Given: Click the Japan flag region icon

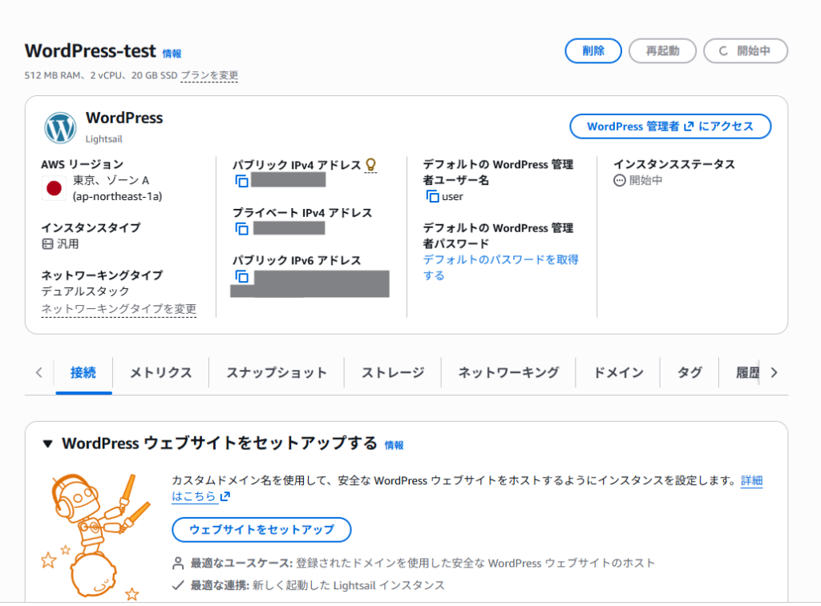Looking at the screenshot, I should coord(54,188).
